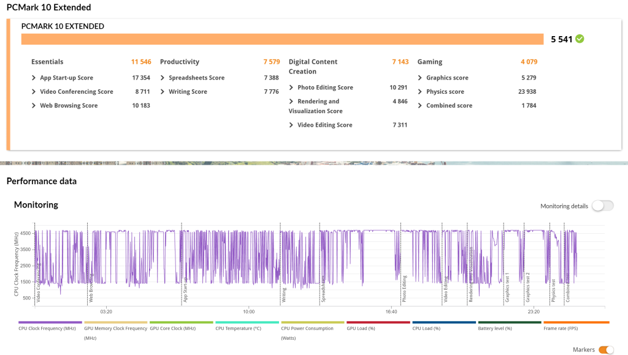Click the Video Conferencing value 8 711

point(142,92)
